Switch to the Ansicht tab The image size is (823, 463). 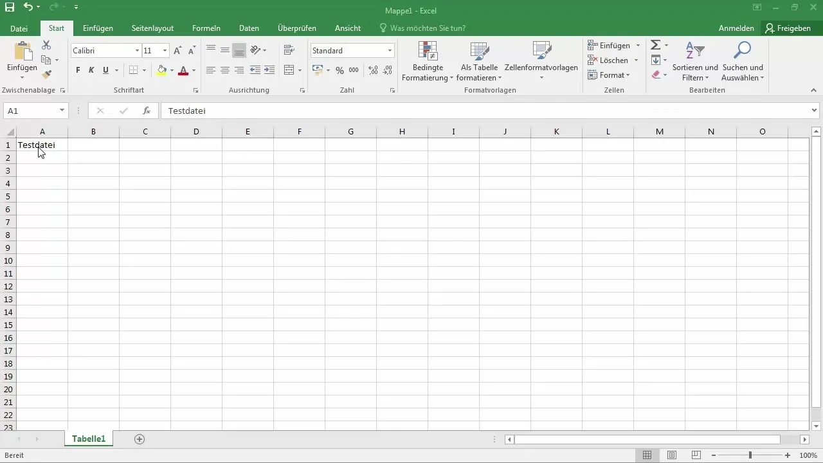[348, 28]
